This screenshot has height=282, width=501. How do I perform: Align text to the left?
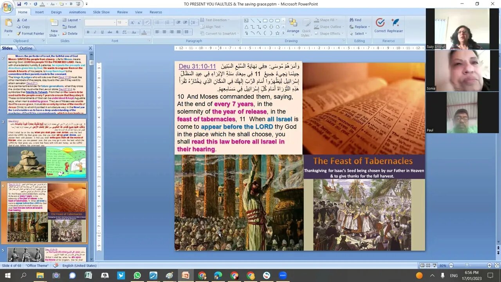pyautogui.click(x=157, y=32)
